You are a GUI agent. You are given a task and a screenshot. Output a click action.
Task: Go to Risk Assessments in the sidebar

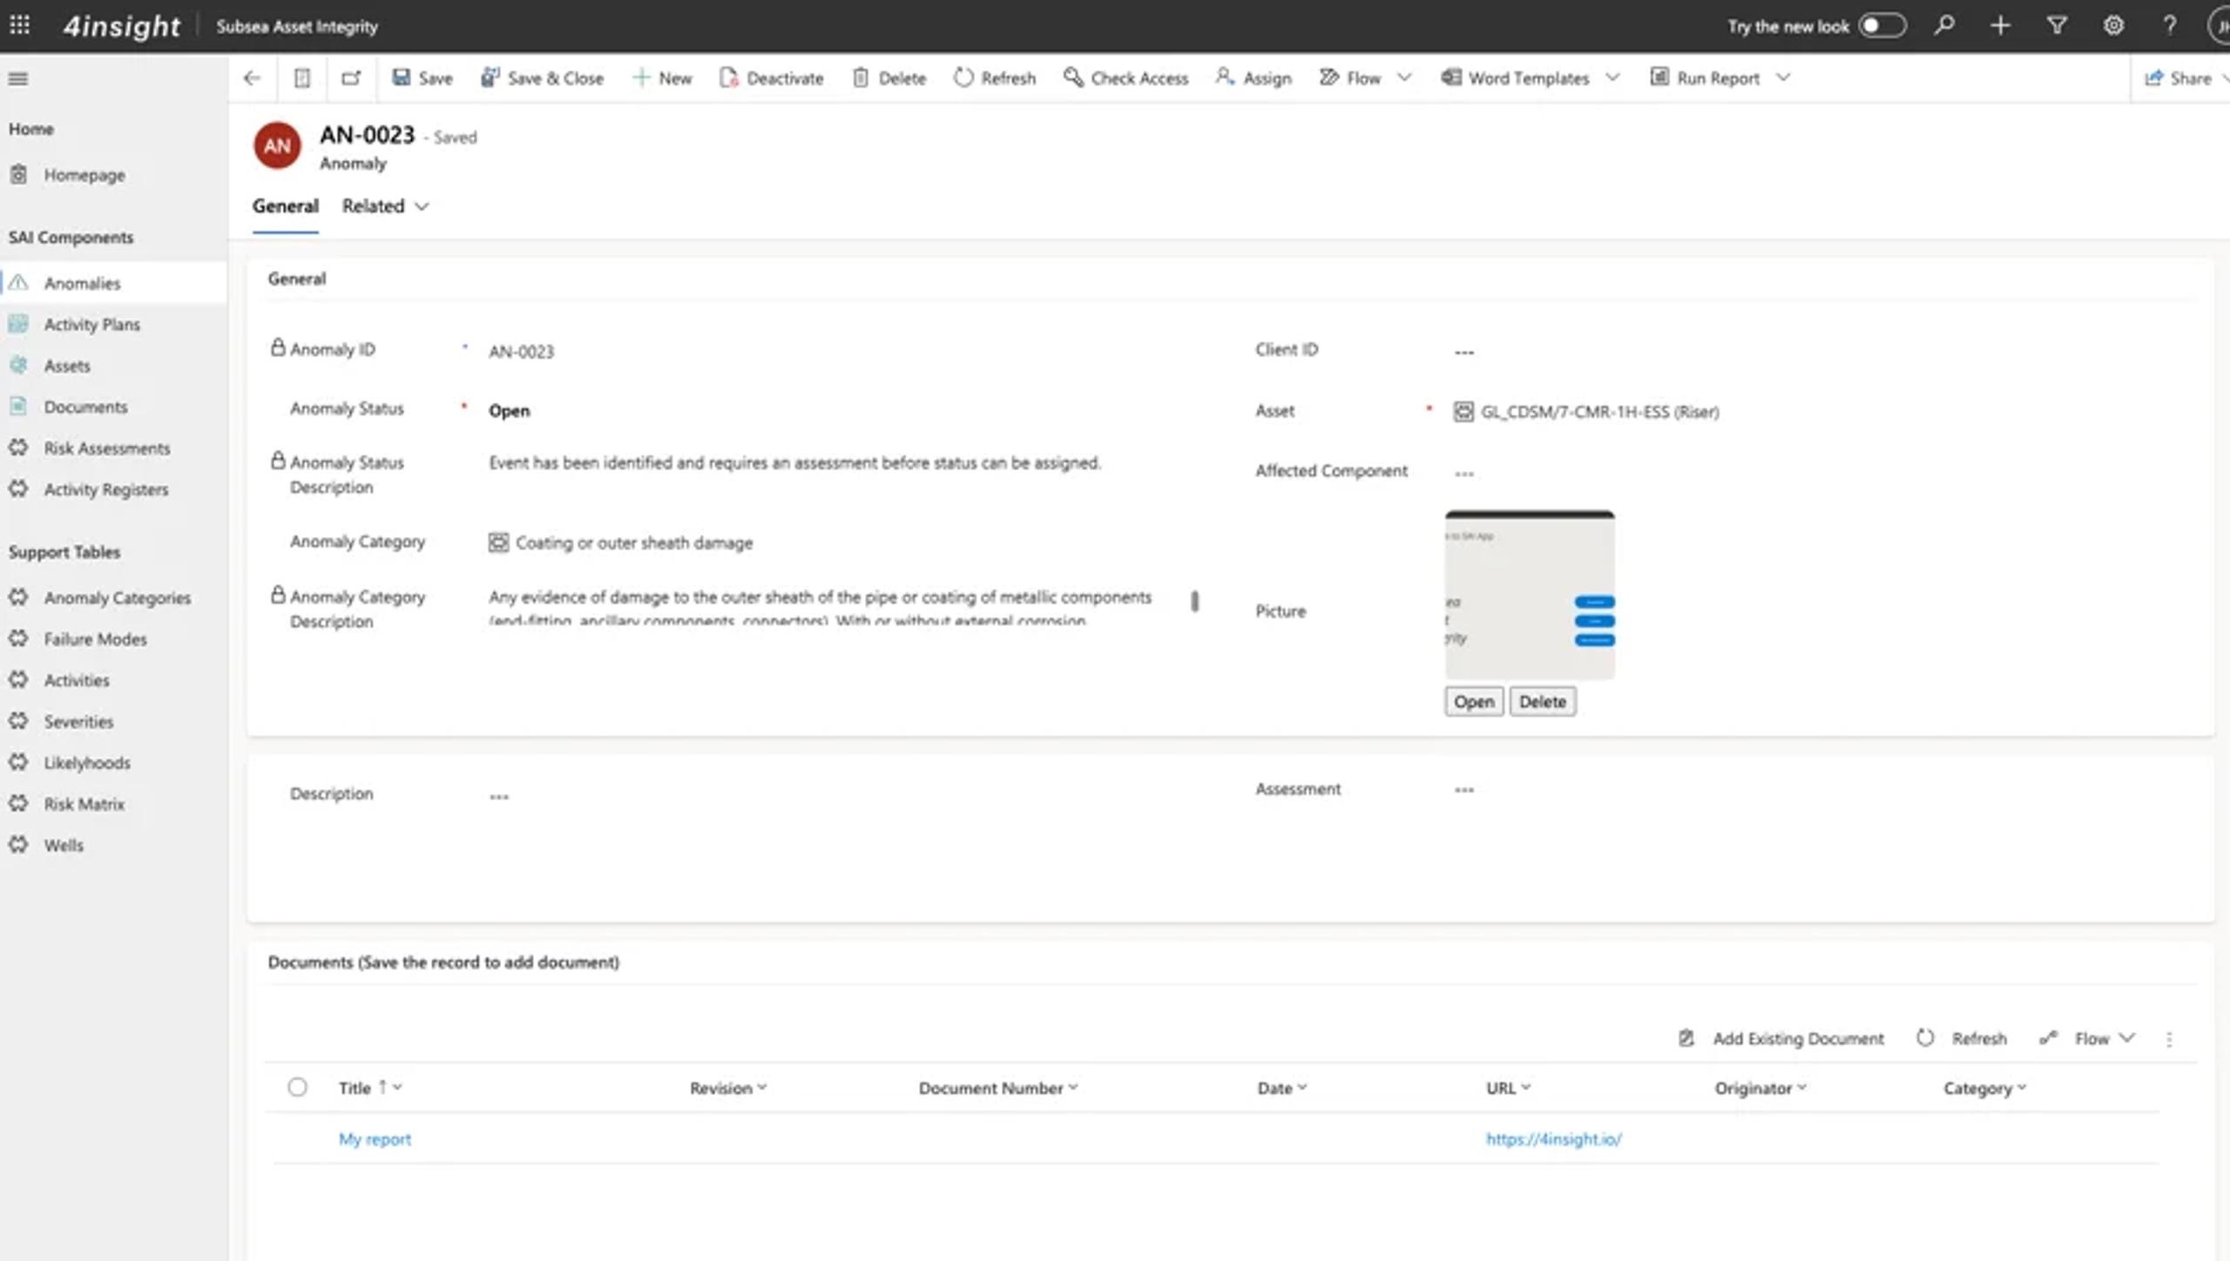[106, 448]
